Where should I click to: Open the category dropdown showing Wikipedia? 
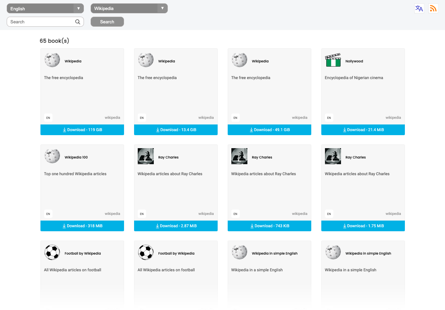pyautogui.click(x=129, y=9)
